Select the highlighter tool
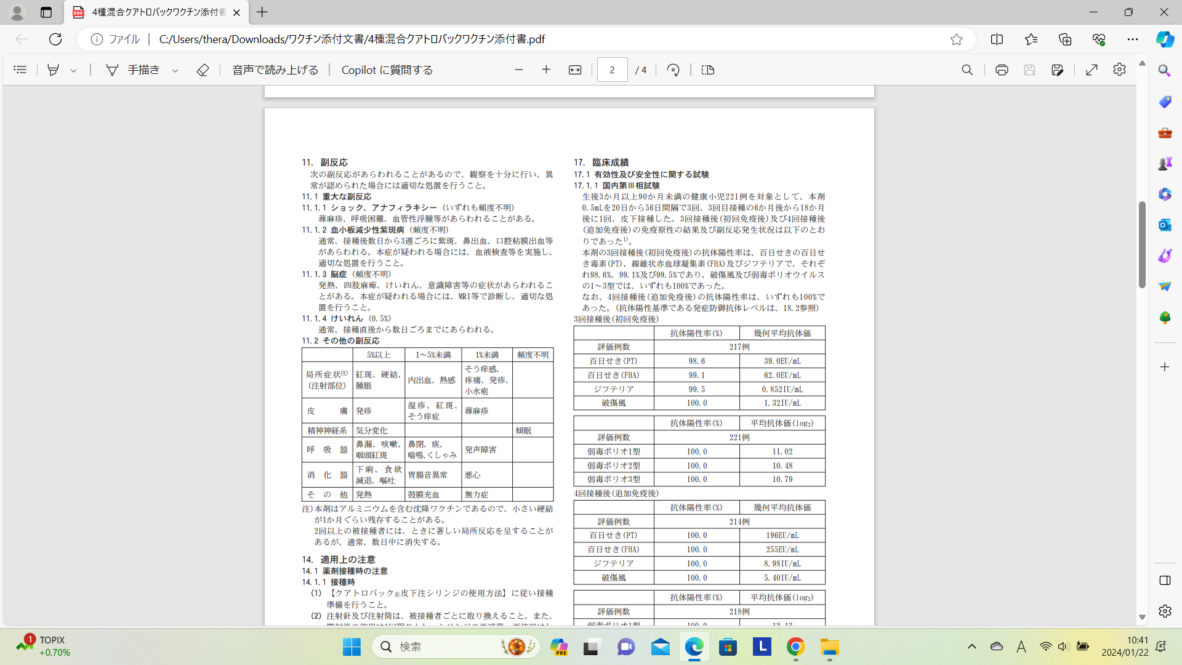1182x665 pixels. tap(54, 70)
